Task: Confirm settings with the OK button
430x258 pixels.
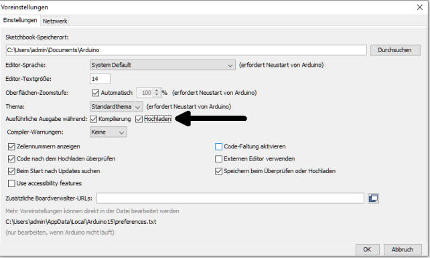Action: [x=367, y=249]
